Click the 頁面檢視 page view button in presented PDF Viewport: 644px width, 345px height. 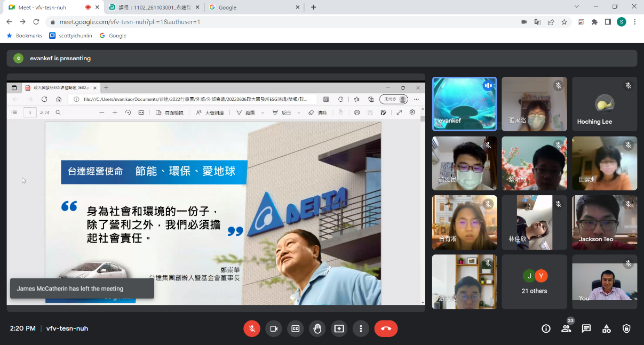(x=169, y=113)
